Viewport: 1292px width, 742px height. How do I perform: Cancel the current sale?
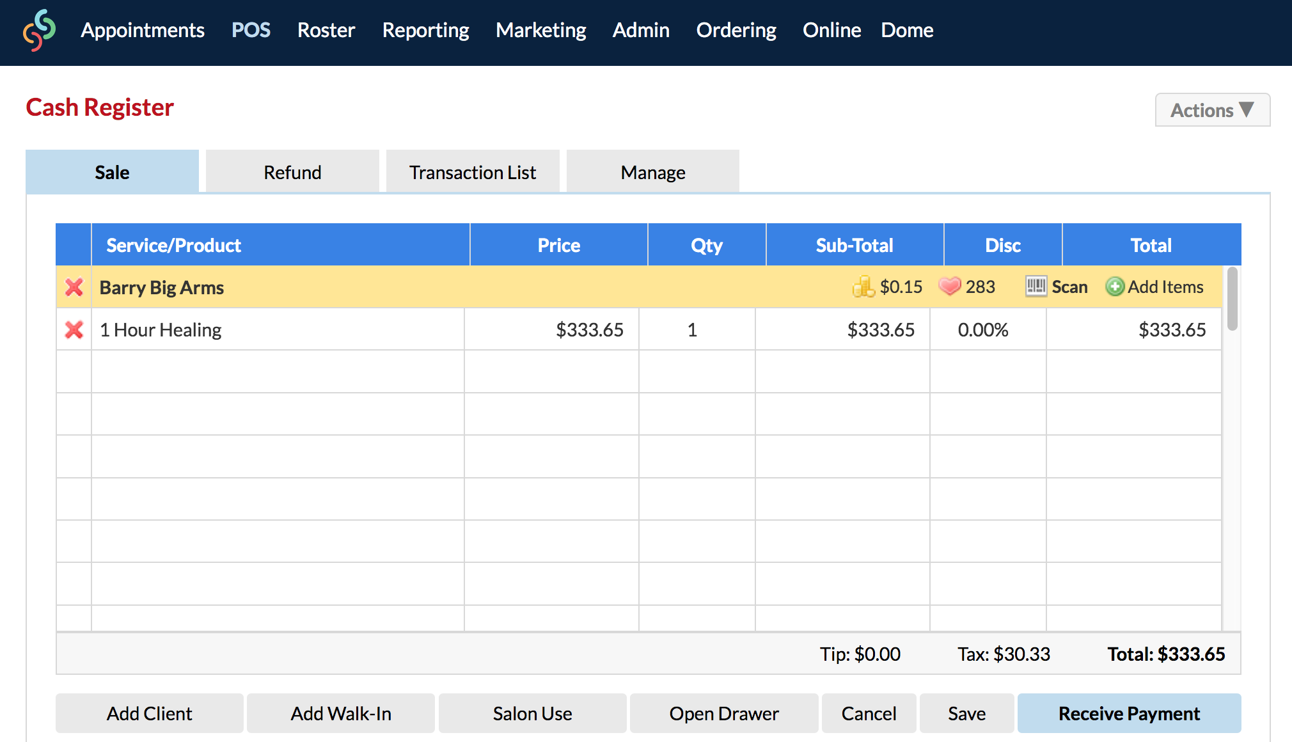click(869, 713)
